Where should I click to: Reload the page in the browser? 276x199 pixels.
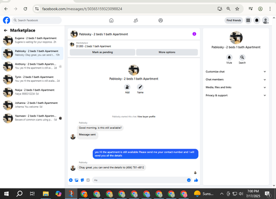25,9
